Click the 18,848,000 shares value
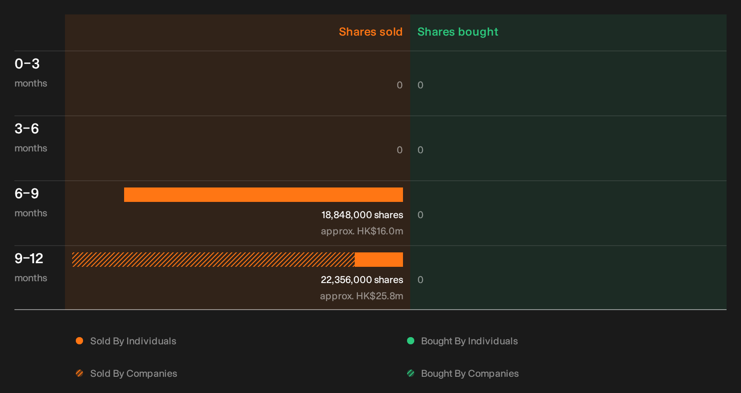741x393 pixels. pyautogui.click(x=362, y=215)
